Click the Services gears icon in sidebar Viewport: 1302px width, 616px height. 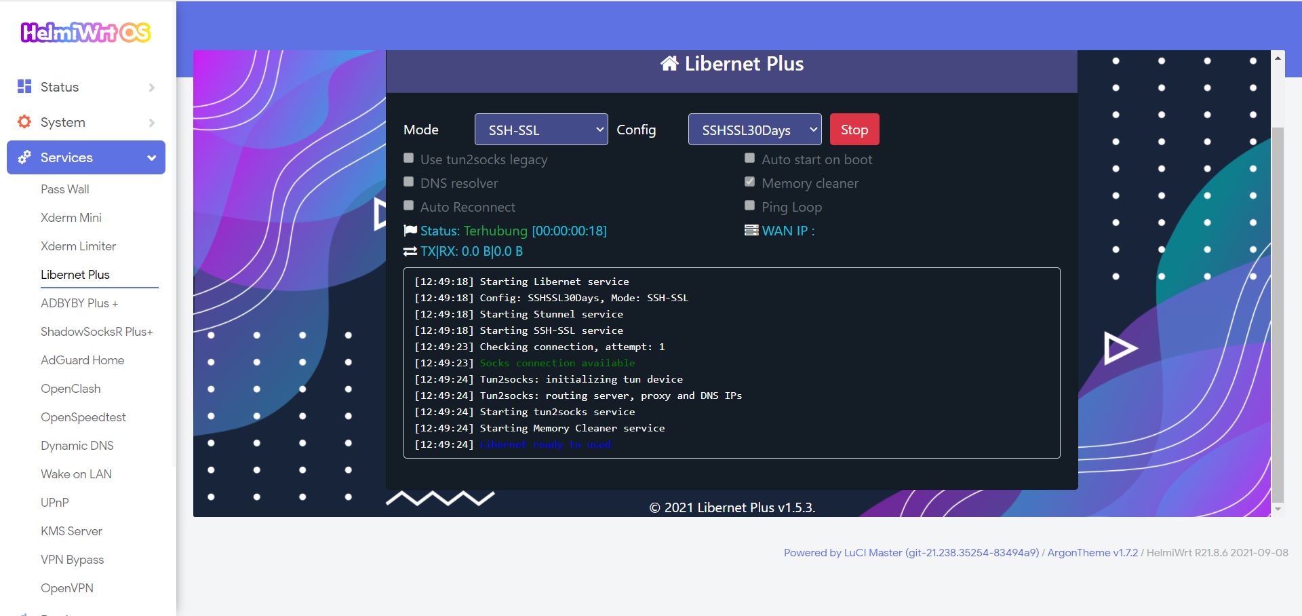(x=24, y=157)
